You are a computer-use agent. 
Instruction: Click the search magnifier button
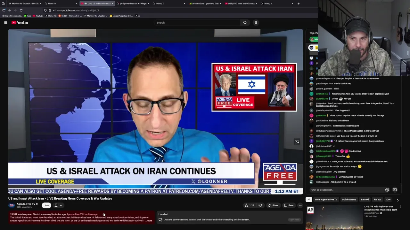[245, 23]
